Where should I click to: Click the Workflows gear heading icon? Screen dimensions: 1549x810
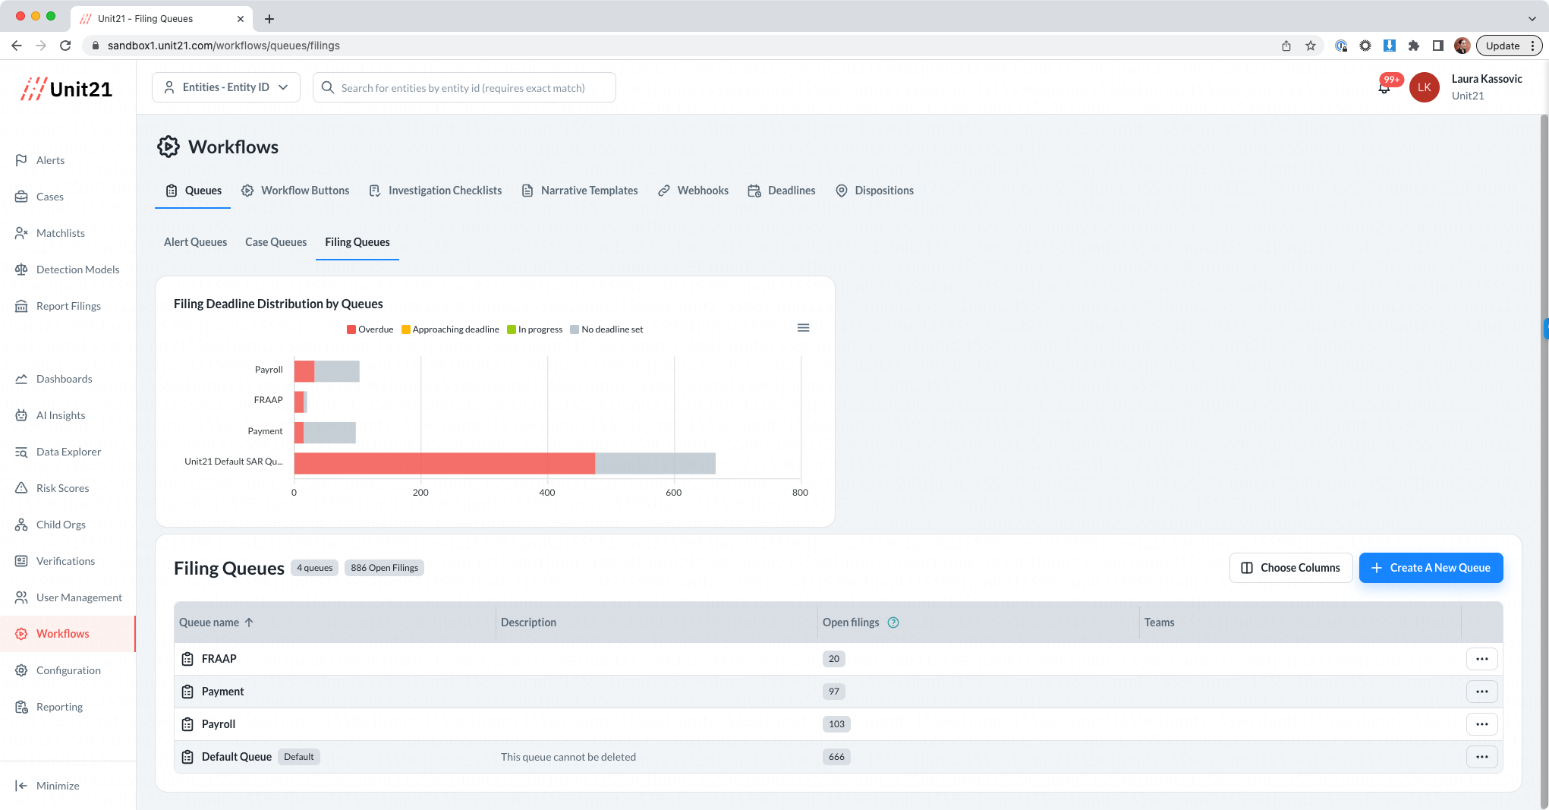point(168,147)
